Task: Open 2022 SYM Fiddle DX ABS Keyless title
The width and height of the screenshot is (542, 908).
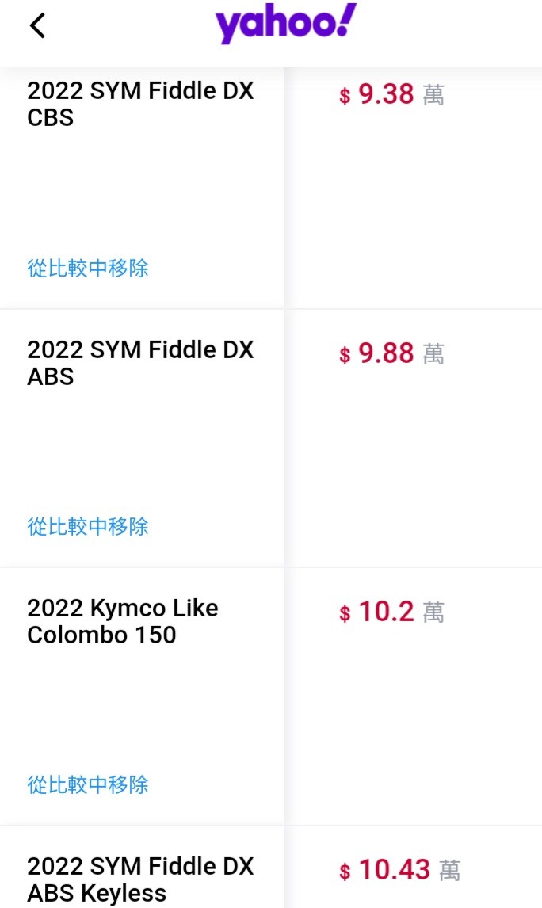Action: click(x=140, y=879)
